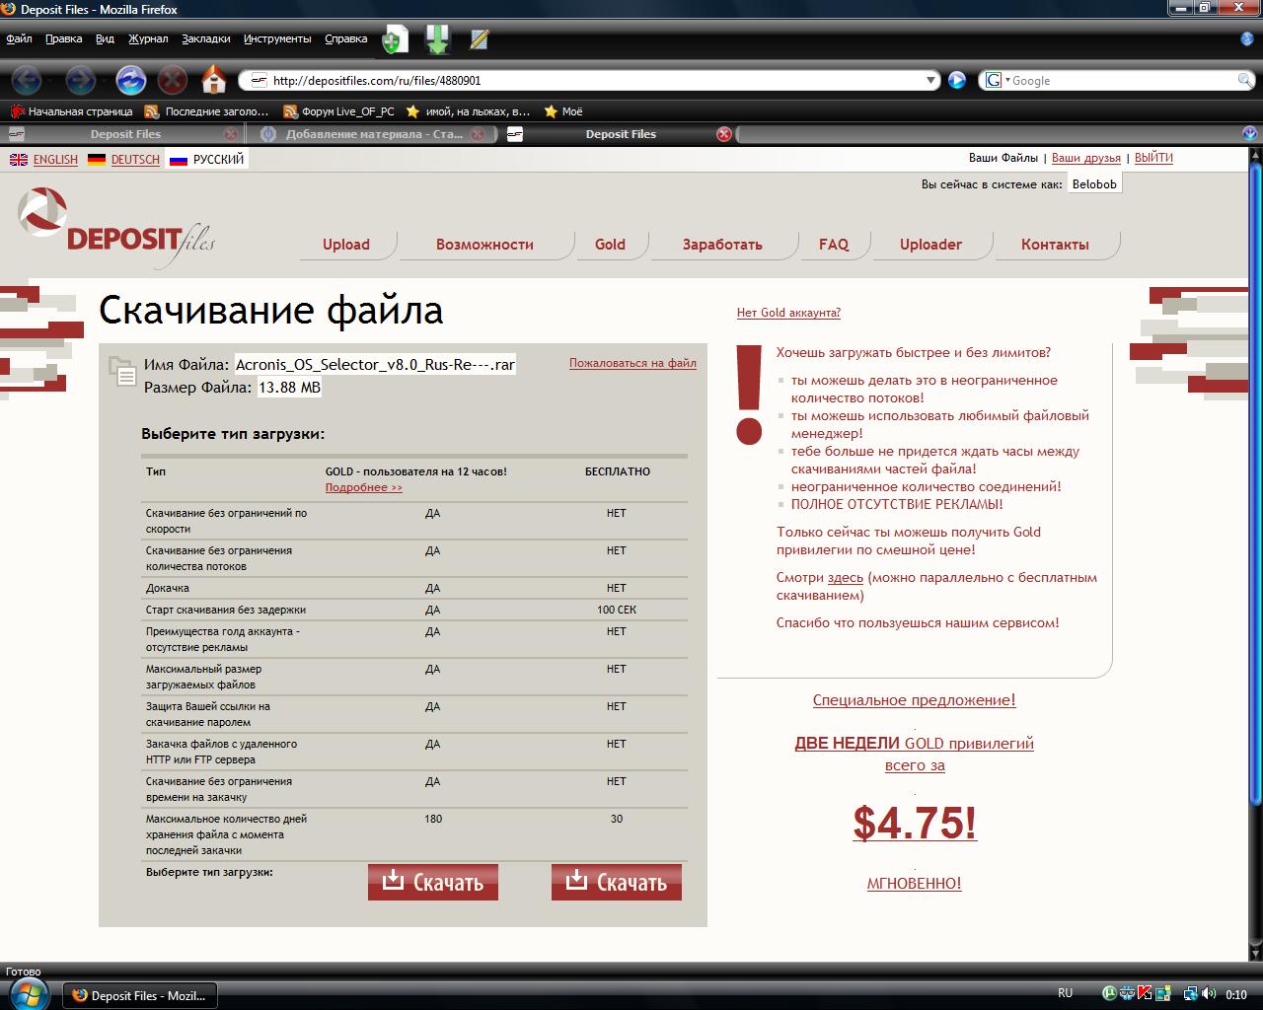
Task: Open the FAQ navigation tab
Action: tap(834, 245)
